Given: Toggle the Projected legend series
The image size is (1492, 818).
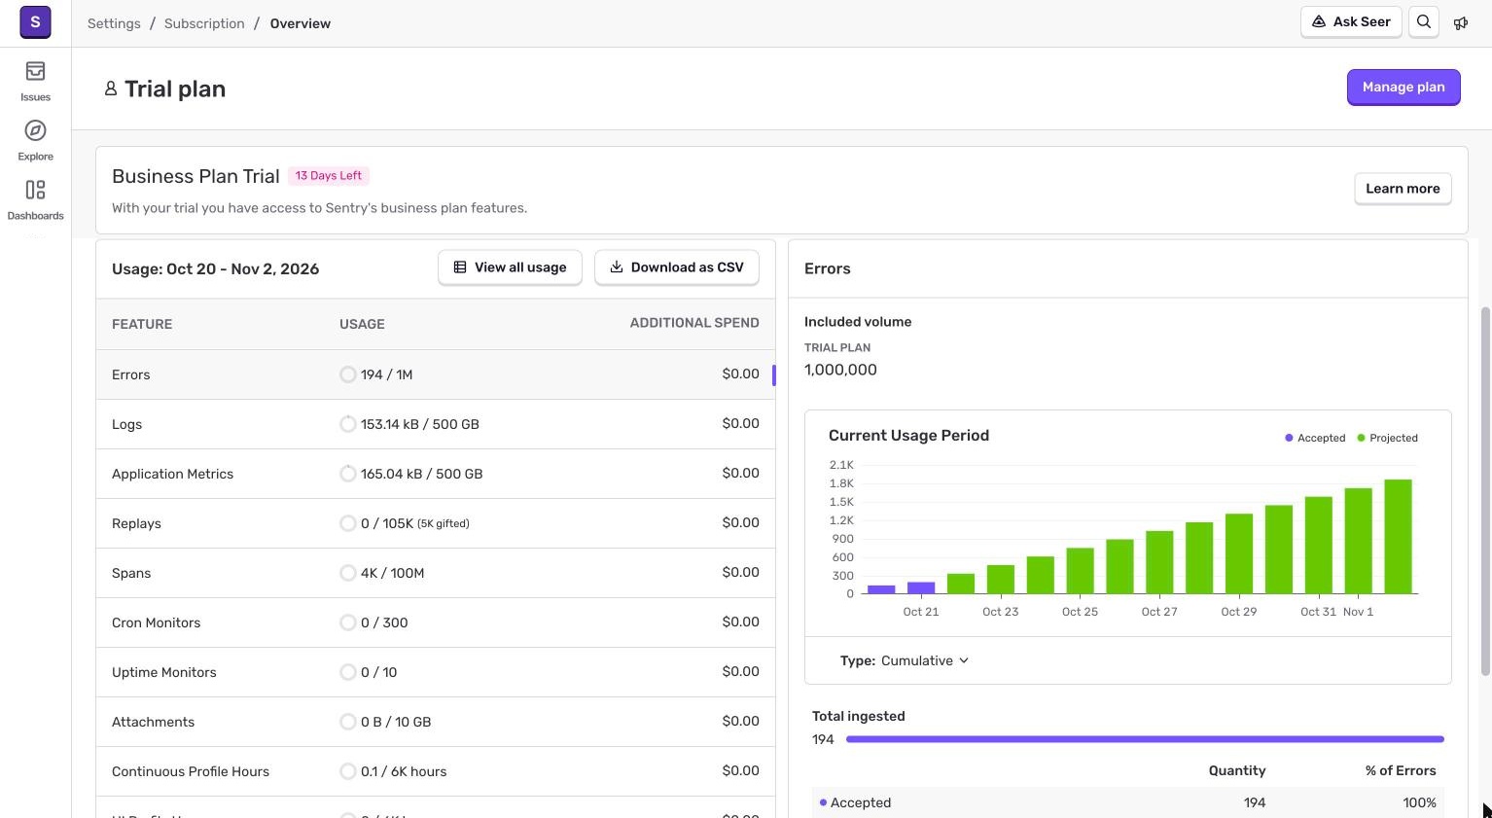Looking at the screenshot, I should 1387,438.
